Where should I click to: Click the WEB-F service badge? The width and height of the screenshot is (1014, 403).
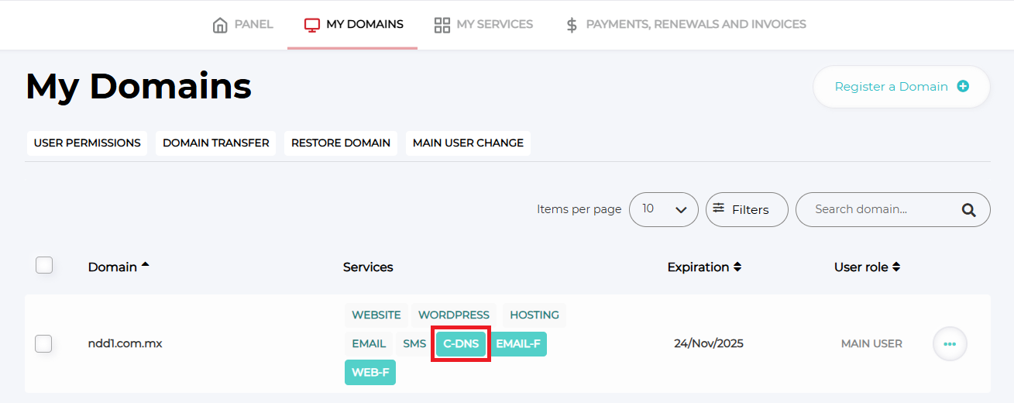[370, 372]
